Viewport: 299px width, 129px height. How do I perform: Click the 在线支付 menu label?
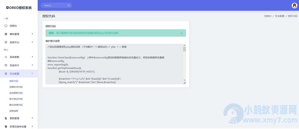pyautogui.click(x=14, y=65)
